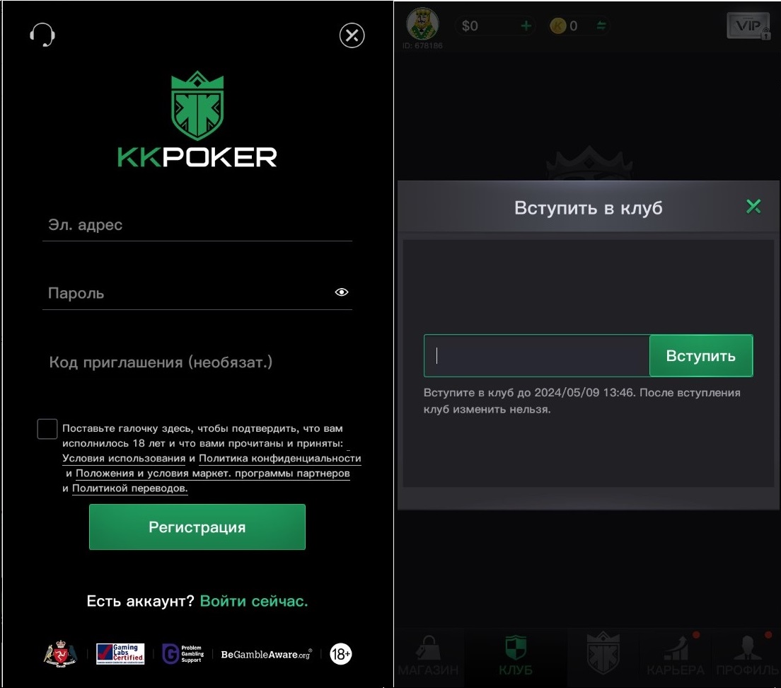
Task: Click the Gaming Labs Certified badge
Action: (x=120, y=653)
